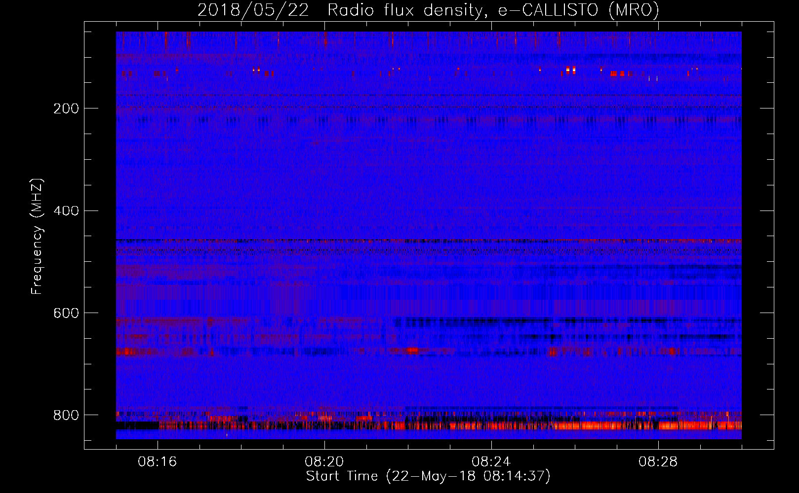Click the '08:28' time tick label

(x=658, y=462)
